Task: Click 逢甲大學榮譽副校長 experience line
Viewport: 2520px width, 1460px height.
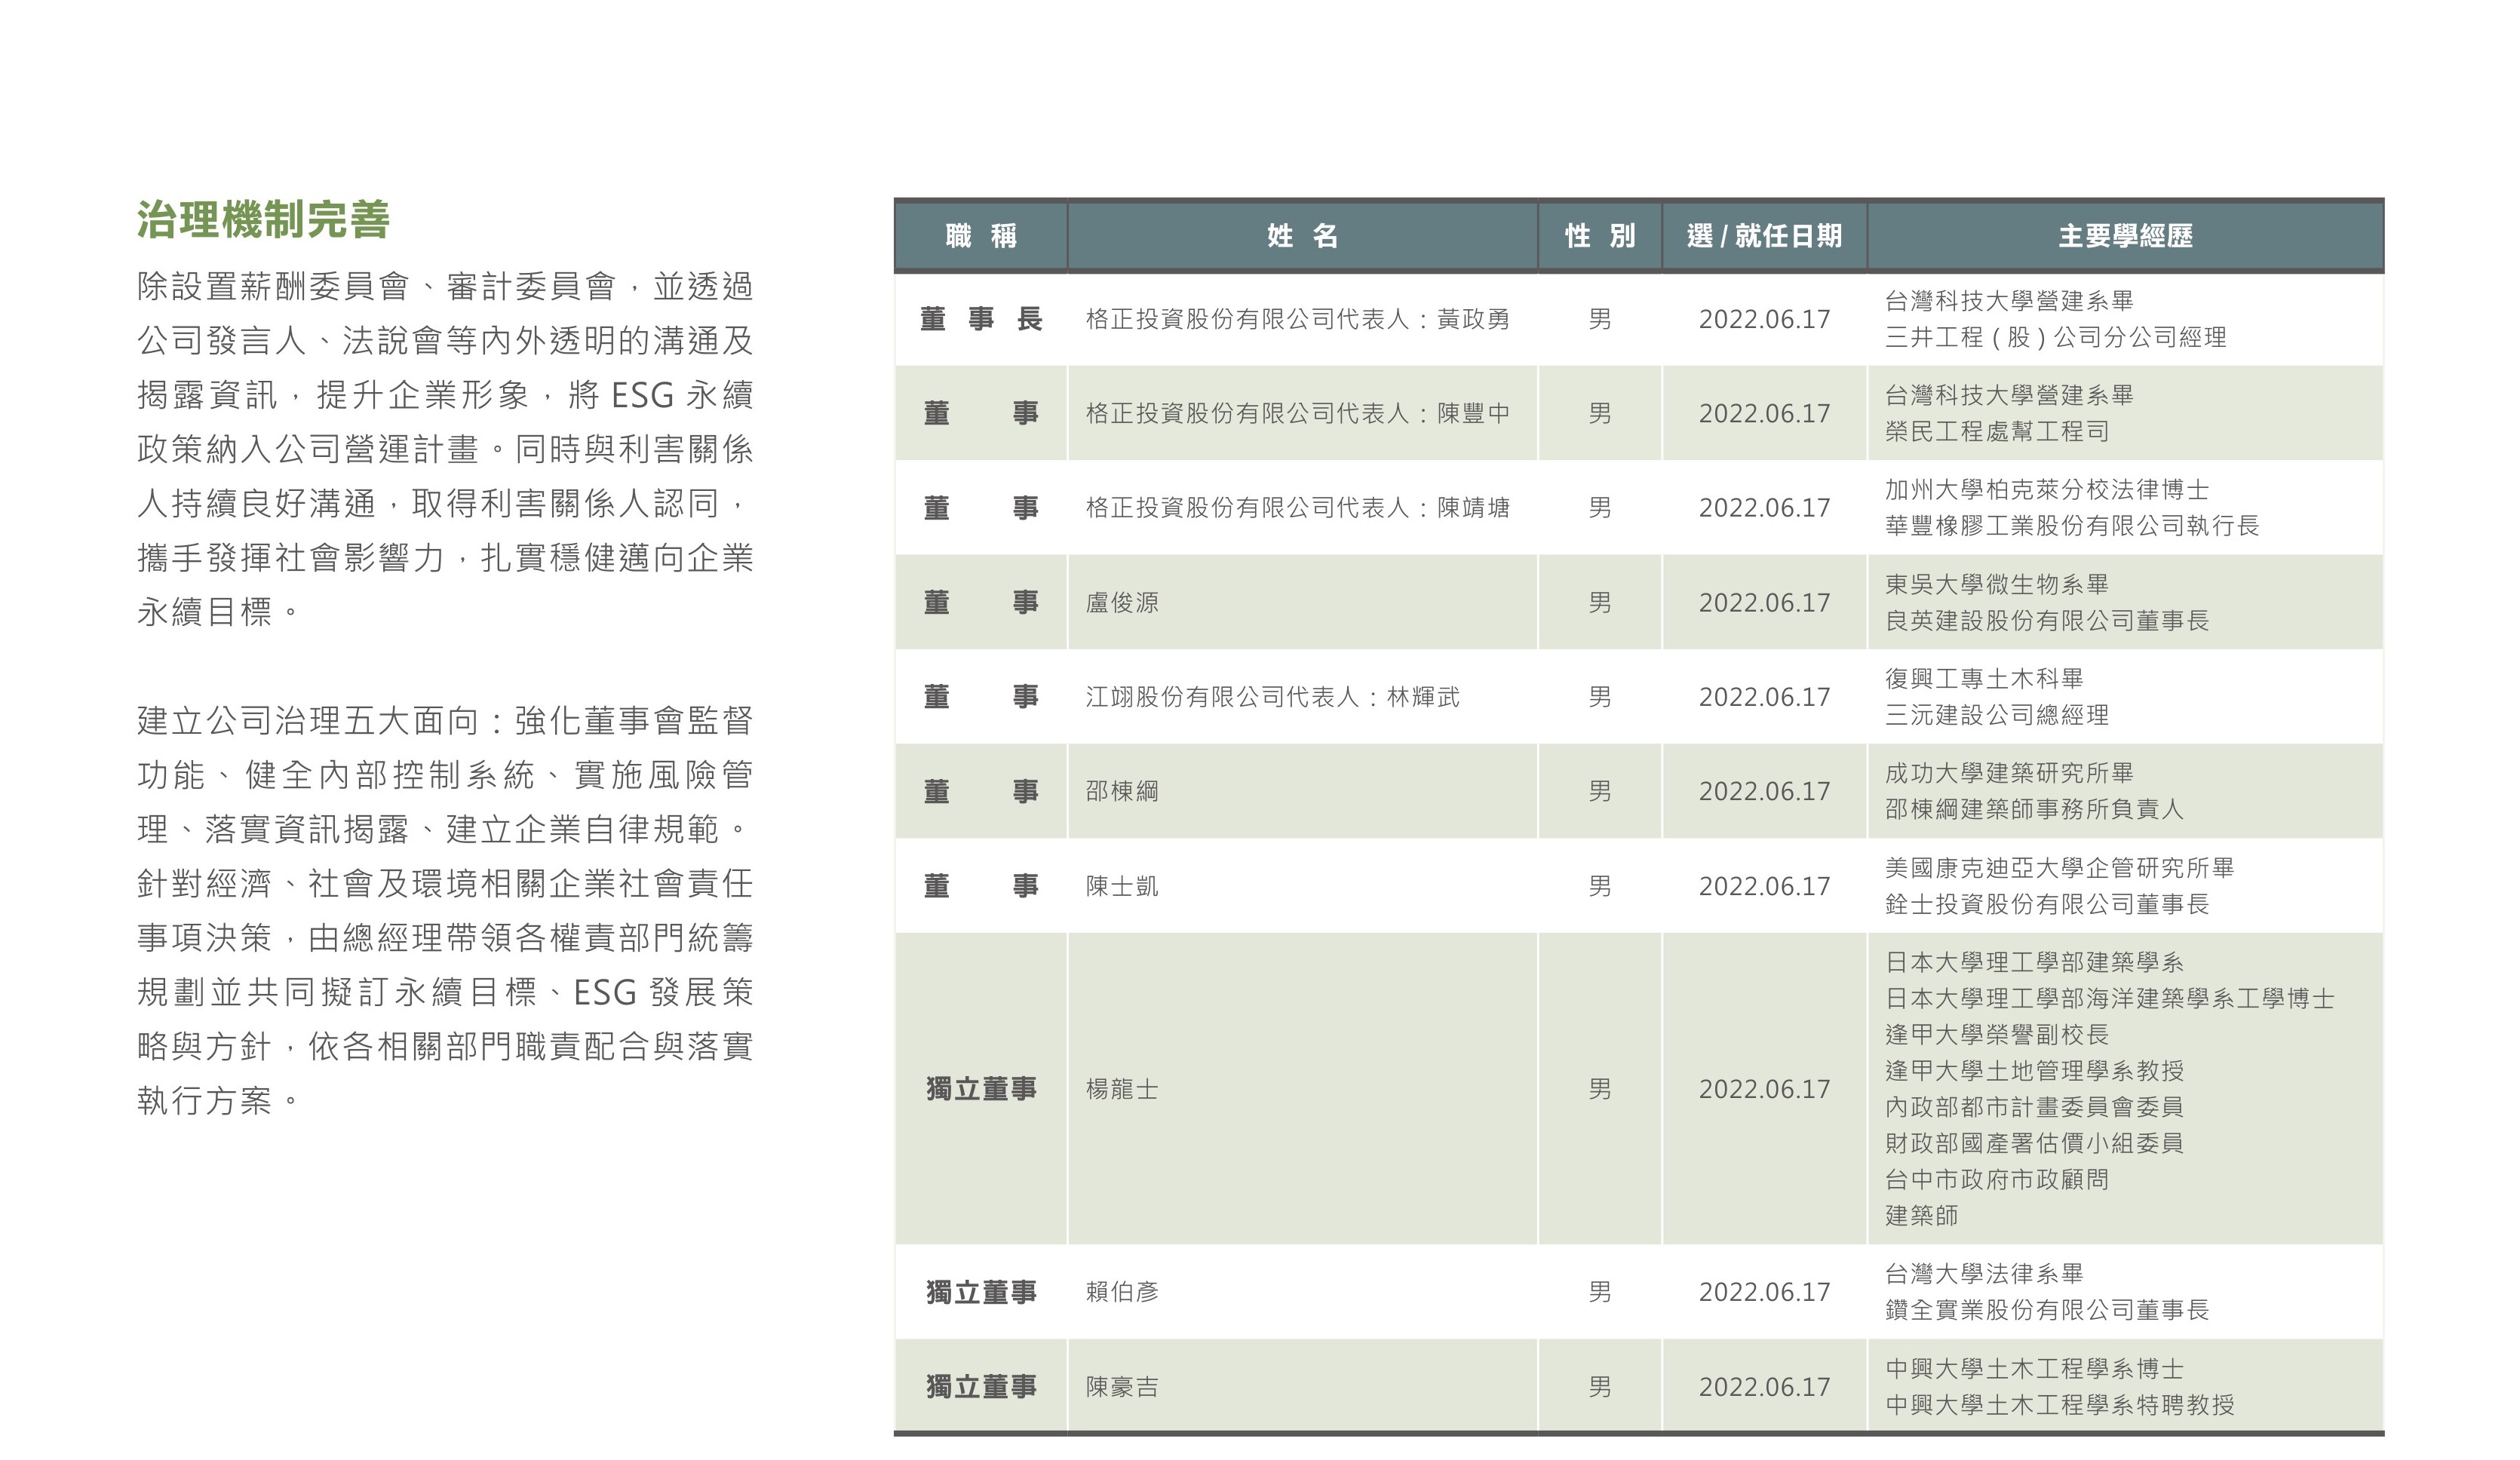Action: [1997, 1035]
